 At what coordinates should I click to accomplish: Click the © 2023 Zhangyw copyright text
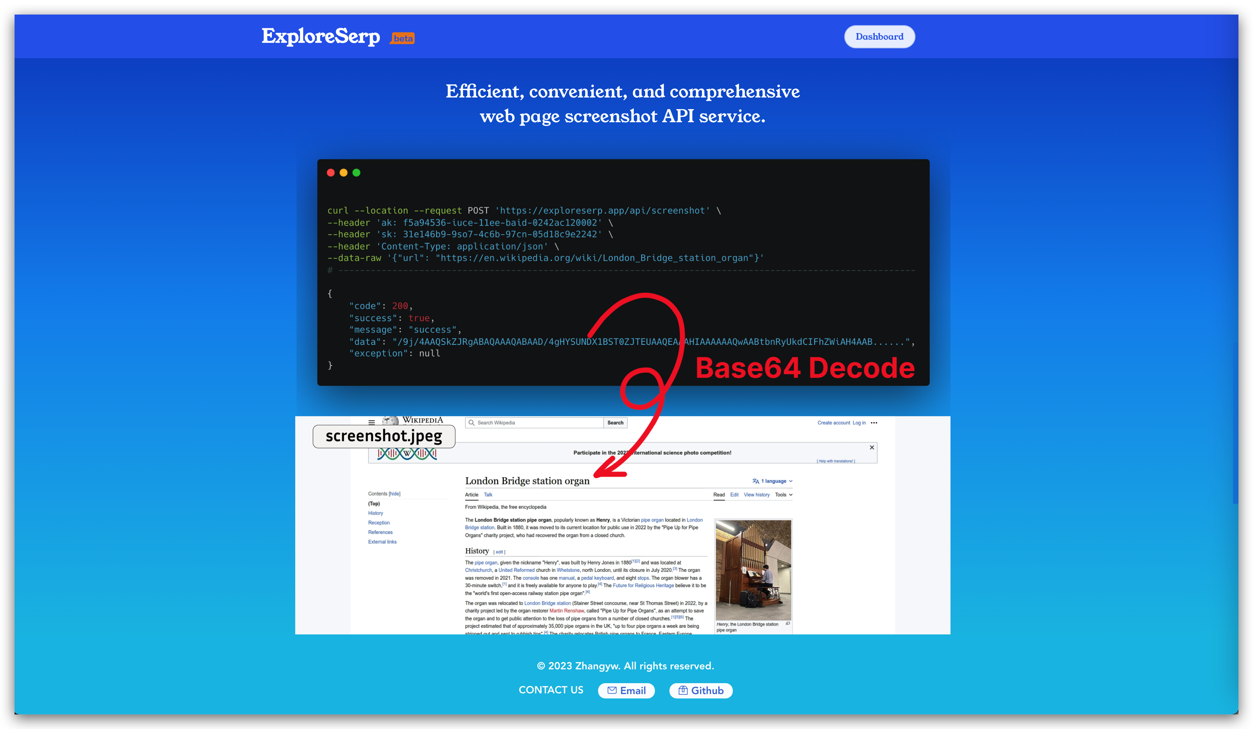click(x=625, y=666)
